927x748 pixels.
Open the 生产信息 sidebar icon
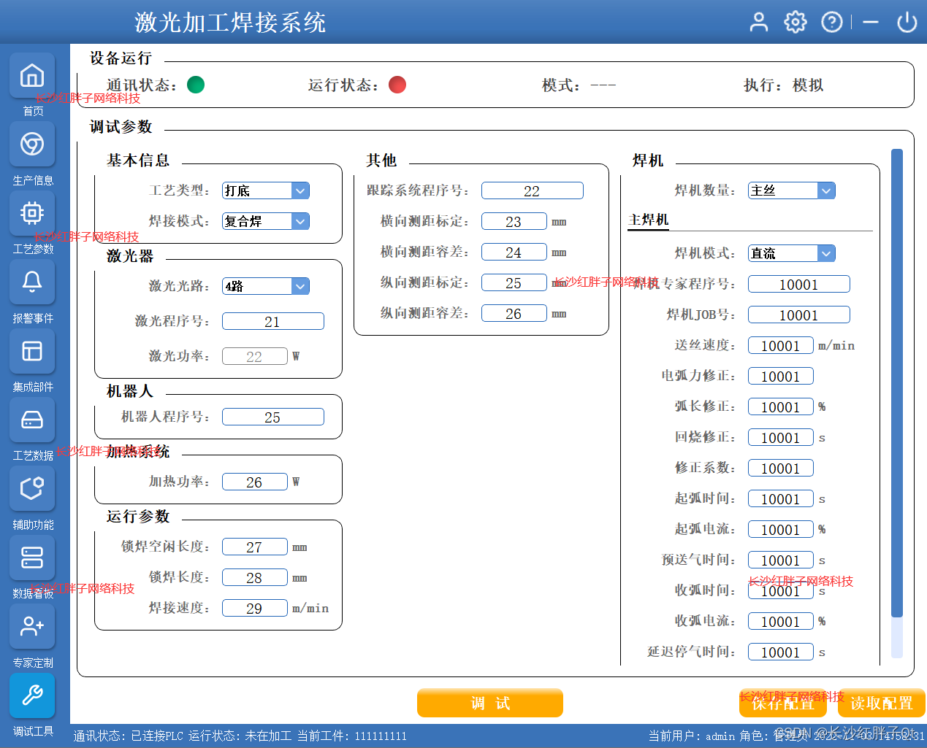[x=32, y=144]
